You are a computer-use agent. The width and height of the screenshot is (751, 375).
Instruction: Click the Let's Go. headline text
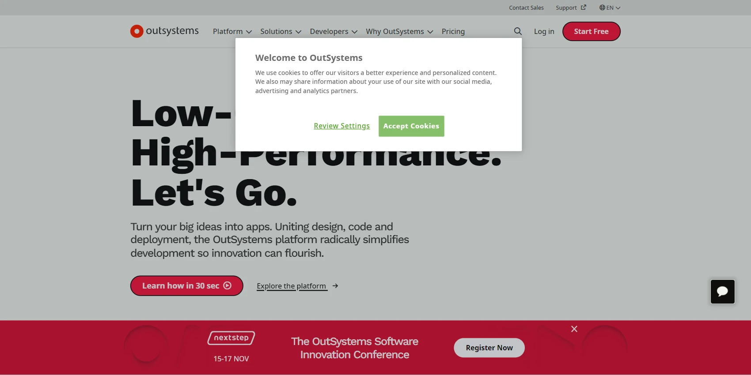pyautogui.click(x=214, y=193)
